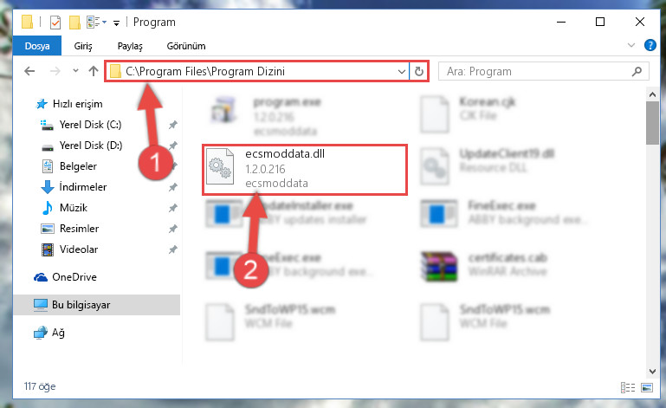Open the Dosya menu tab

(x=37, y=46)
